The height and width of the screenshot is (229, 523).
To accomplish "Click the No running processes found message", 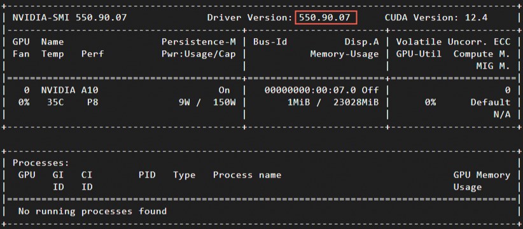I will (92, 211).
